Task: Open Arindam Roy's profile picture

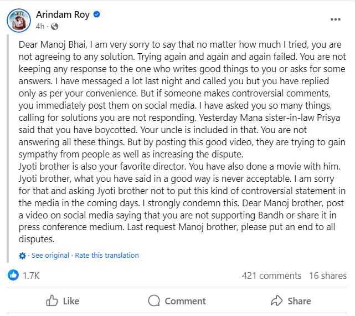Action: click(19, 20)
